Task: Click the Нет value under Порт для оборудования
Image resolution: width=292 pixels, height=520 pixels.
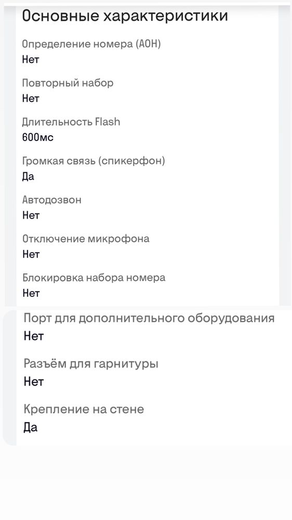Action: (34, 336)
